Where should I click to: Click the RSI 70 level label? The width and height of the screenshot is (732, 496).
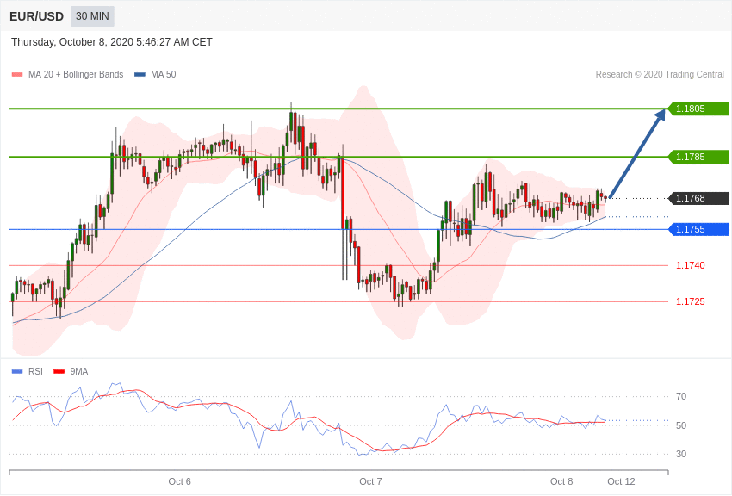point(681,397)
